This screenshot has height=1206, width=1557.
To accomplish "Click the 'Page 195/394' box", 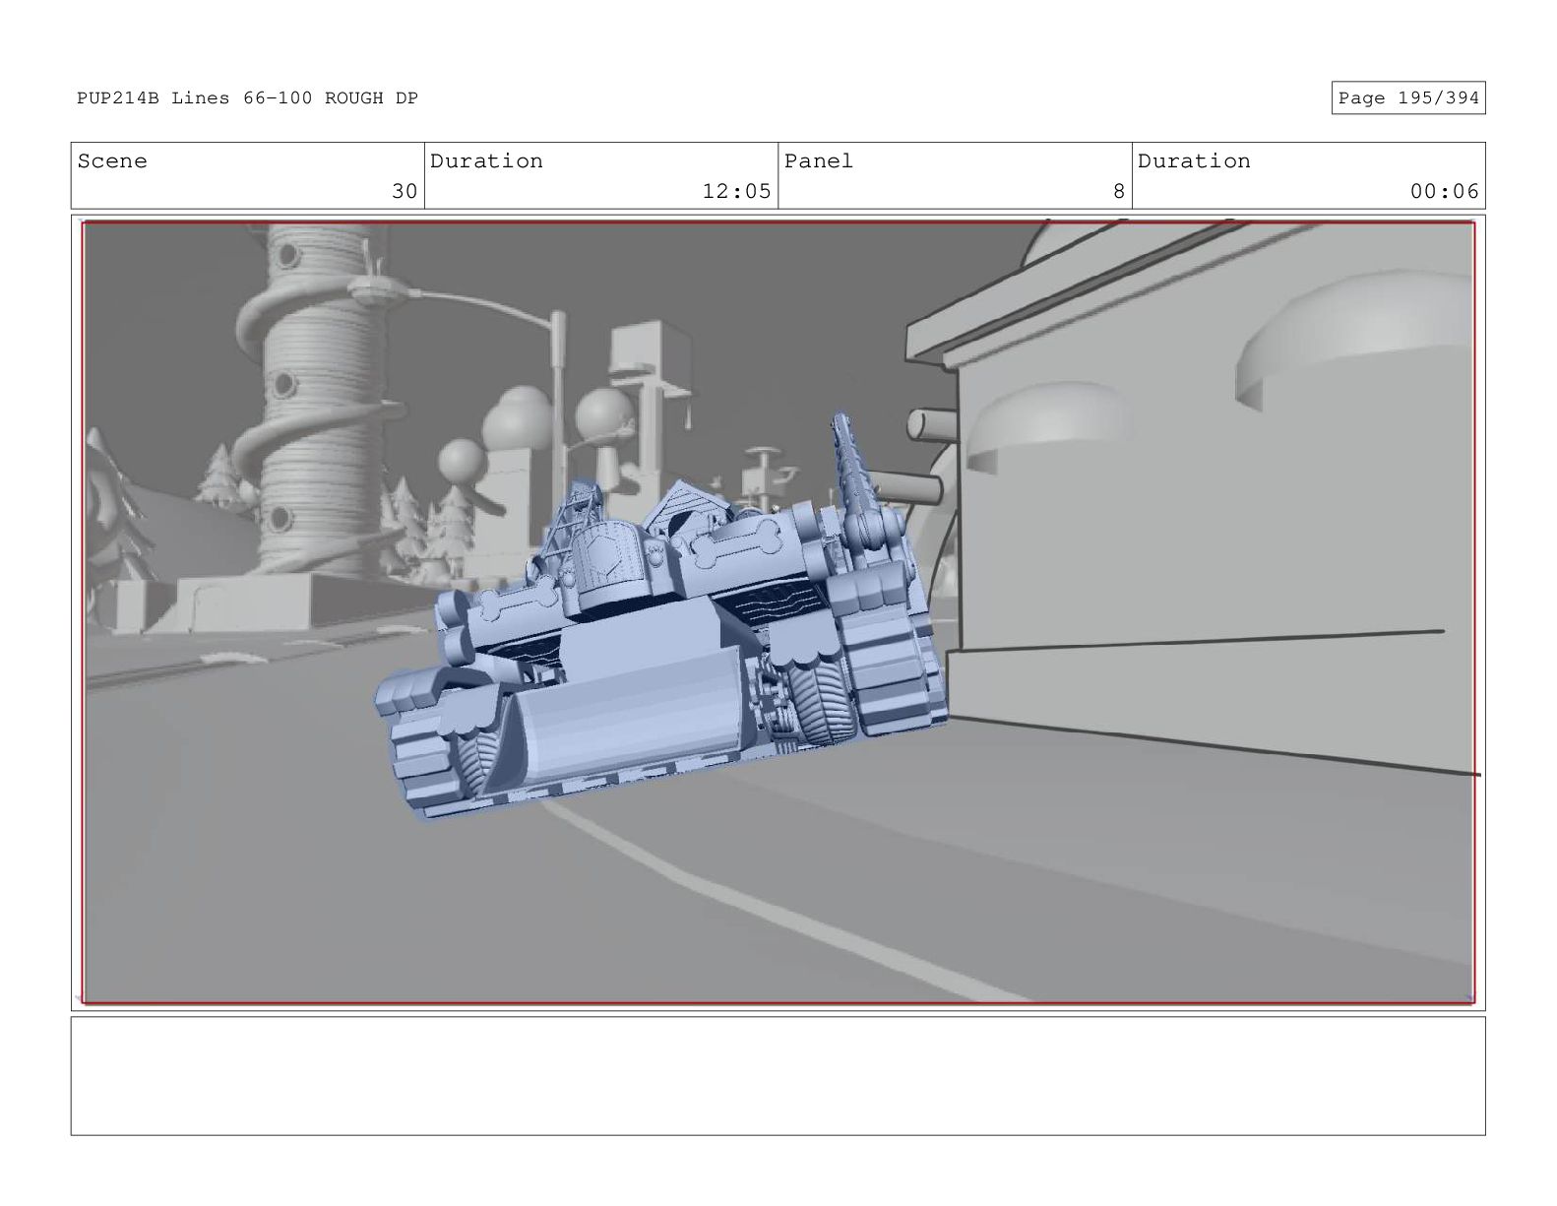I will point(1407,98).
